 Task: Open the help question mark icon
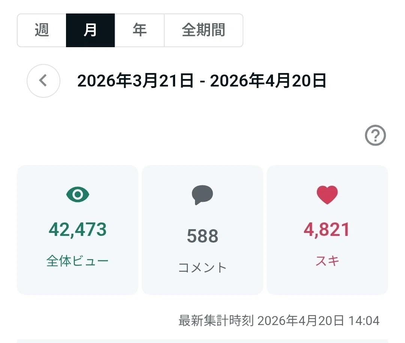375,135
